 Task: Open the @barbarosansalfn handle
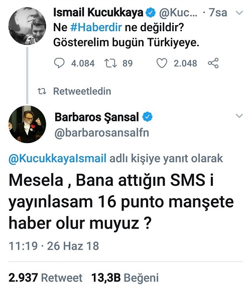click(101, 133)
